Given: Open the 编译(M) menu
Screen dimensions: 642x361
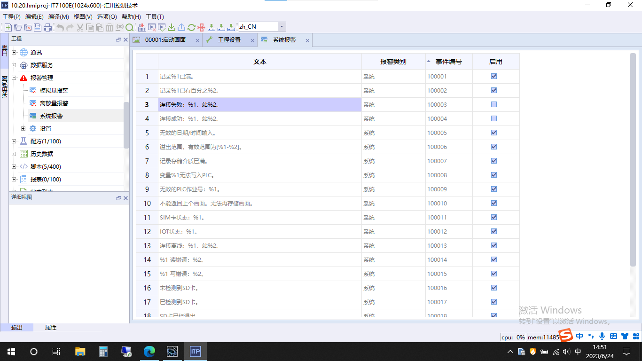Looking at the screenshot, I should click(x=59, y=16).
